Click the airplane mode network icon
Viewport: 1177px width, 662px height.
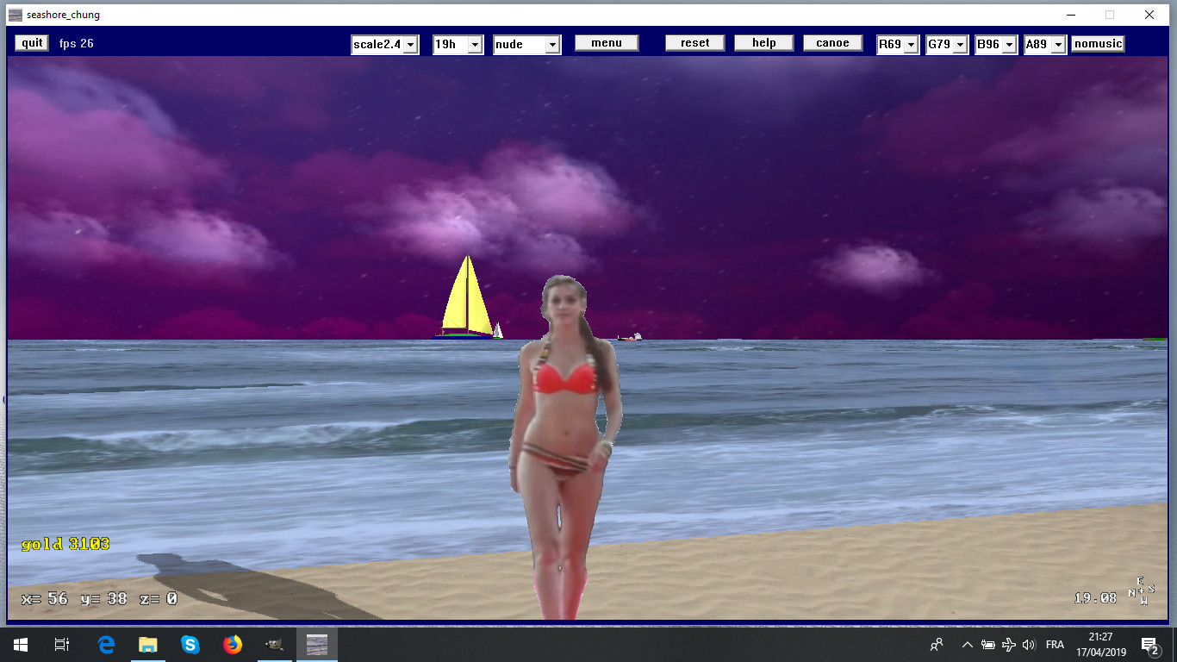[1009, 645]
